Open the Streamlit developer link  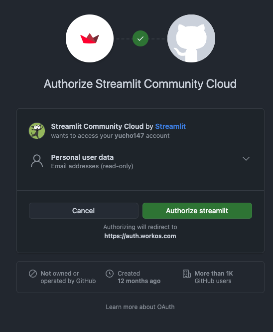170,126
